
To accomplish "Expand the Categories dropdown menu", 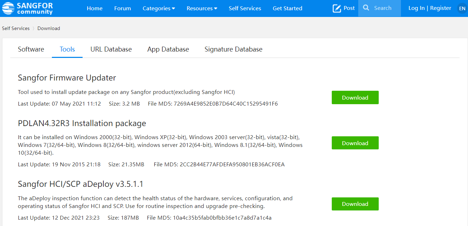I will tap(158, 8).
